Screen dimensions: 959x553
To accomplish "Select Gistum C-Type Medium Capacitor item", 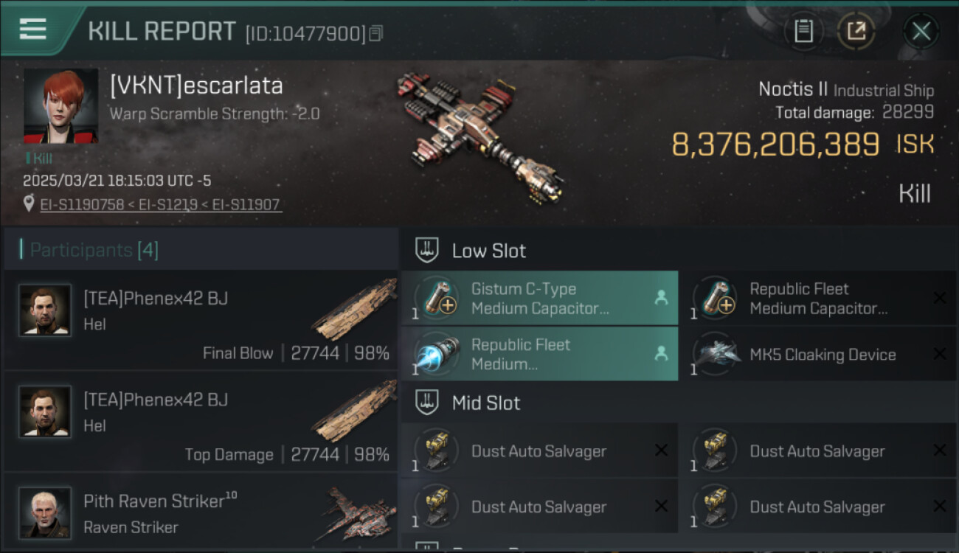I will click(539, 298).
